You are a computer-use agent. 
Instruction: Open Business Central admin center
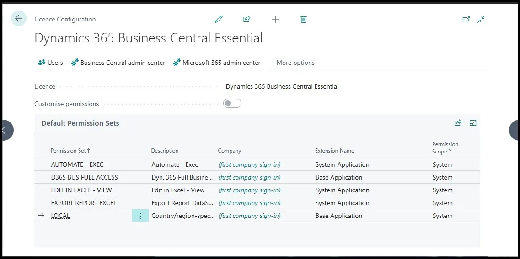(x=118, y=63)
